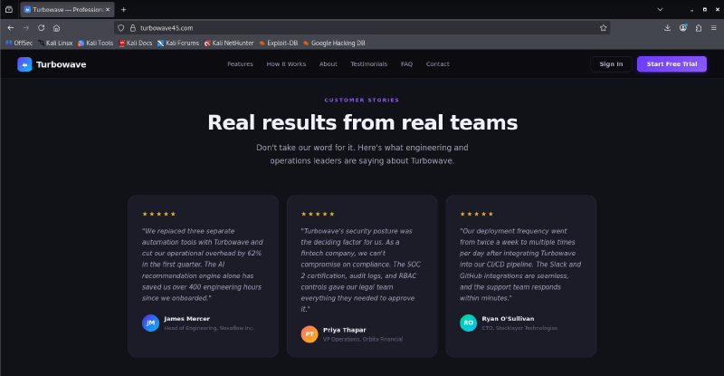
Task: Click star rating on James Mercer card
Action: [x=159, y=214]
